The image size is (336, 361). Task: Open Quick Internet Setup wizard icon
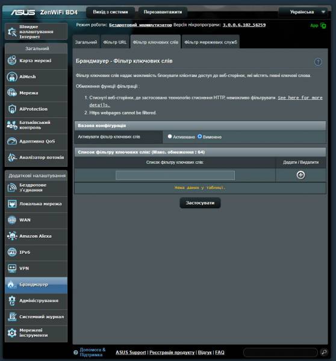12,32
